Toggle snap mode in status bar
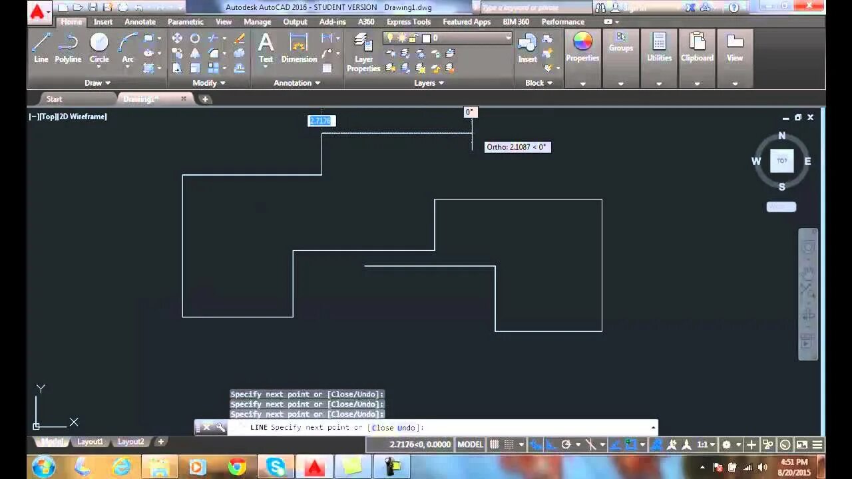The height and width of the screenshot is (479, 852). pos(509,444)
